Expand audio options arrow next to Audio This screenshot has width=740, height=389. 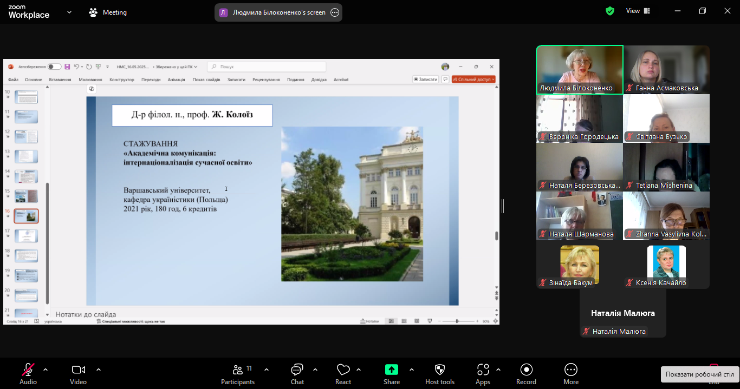click(x=46, y=370)
